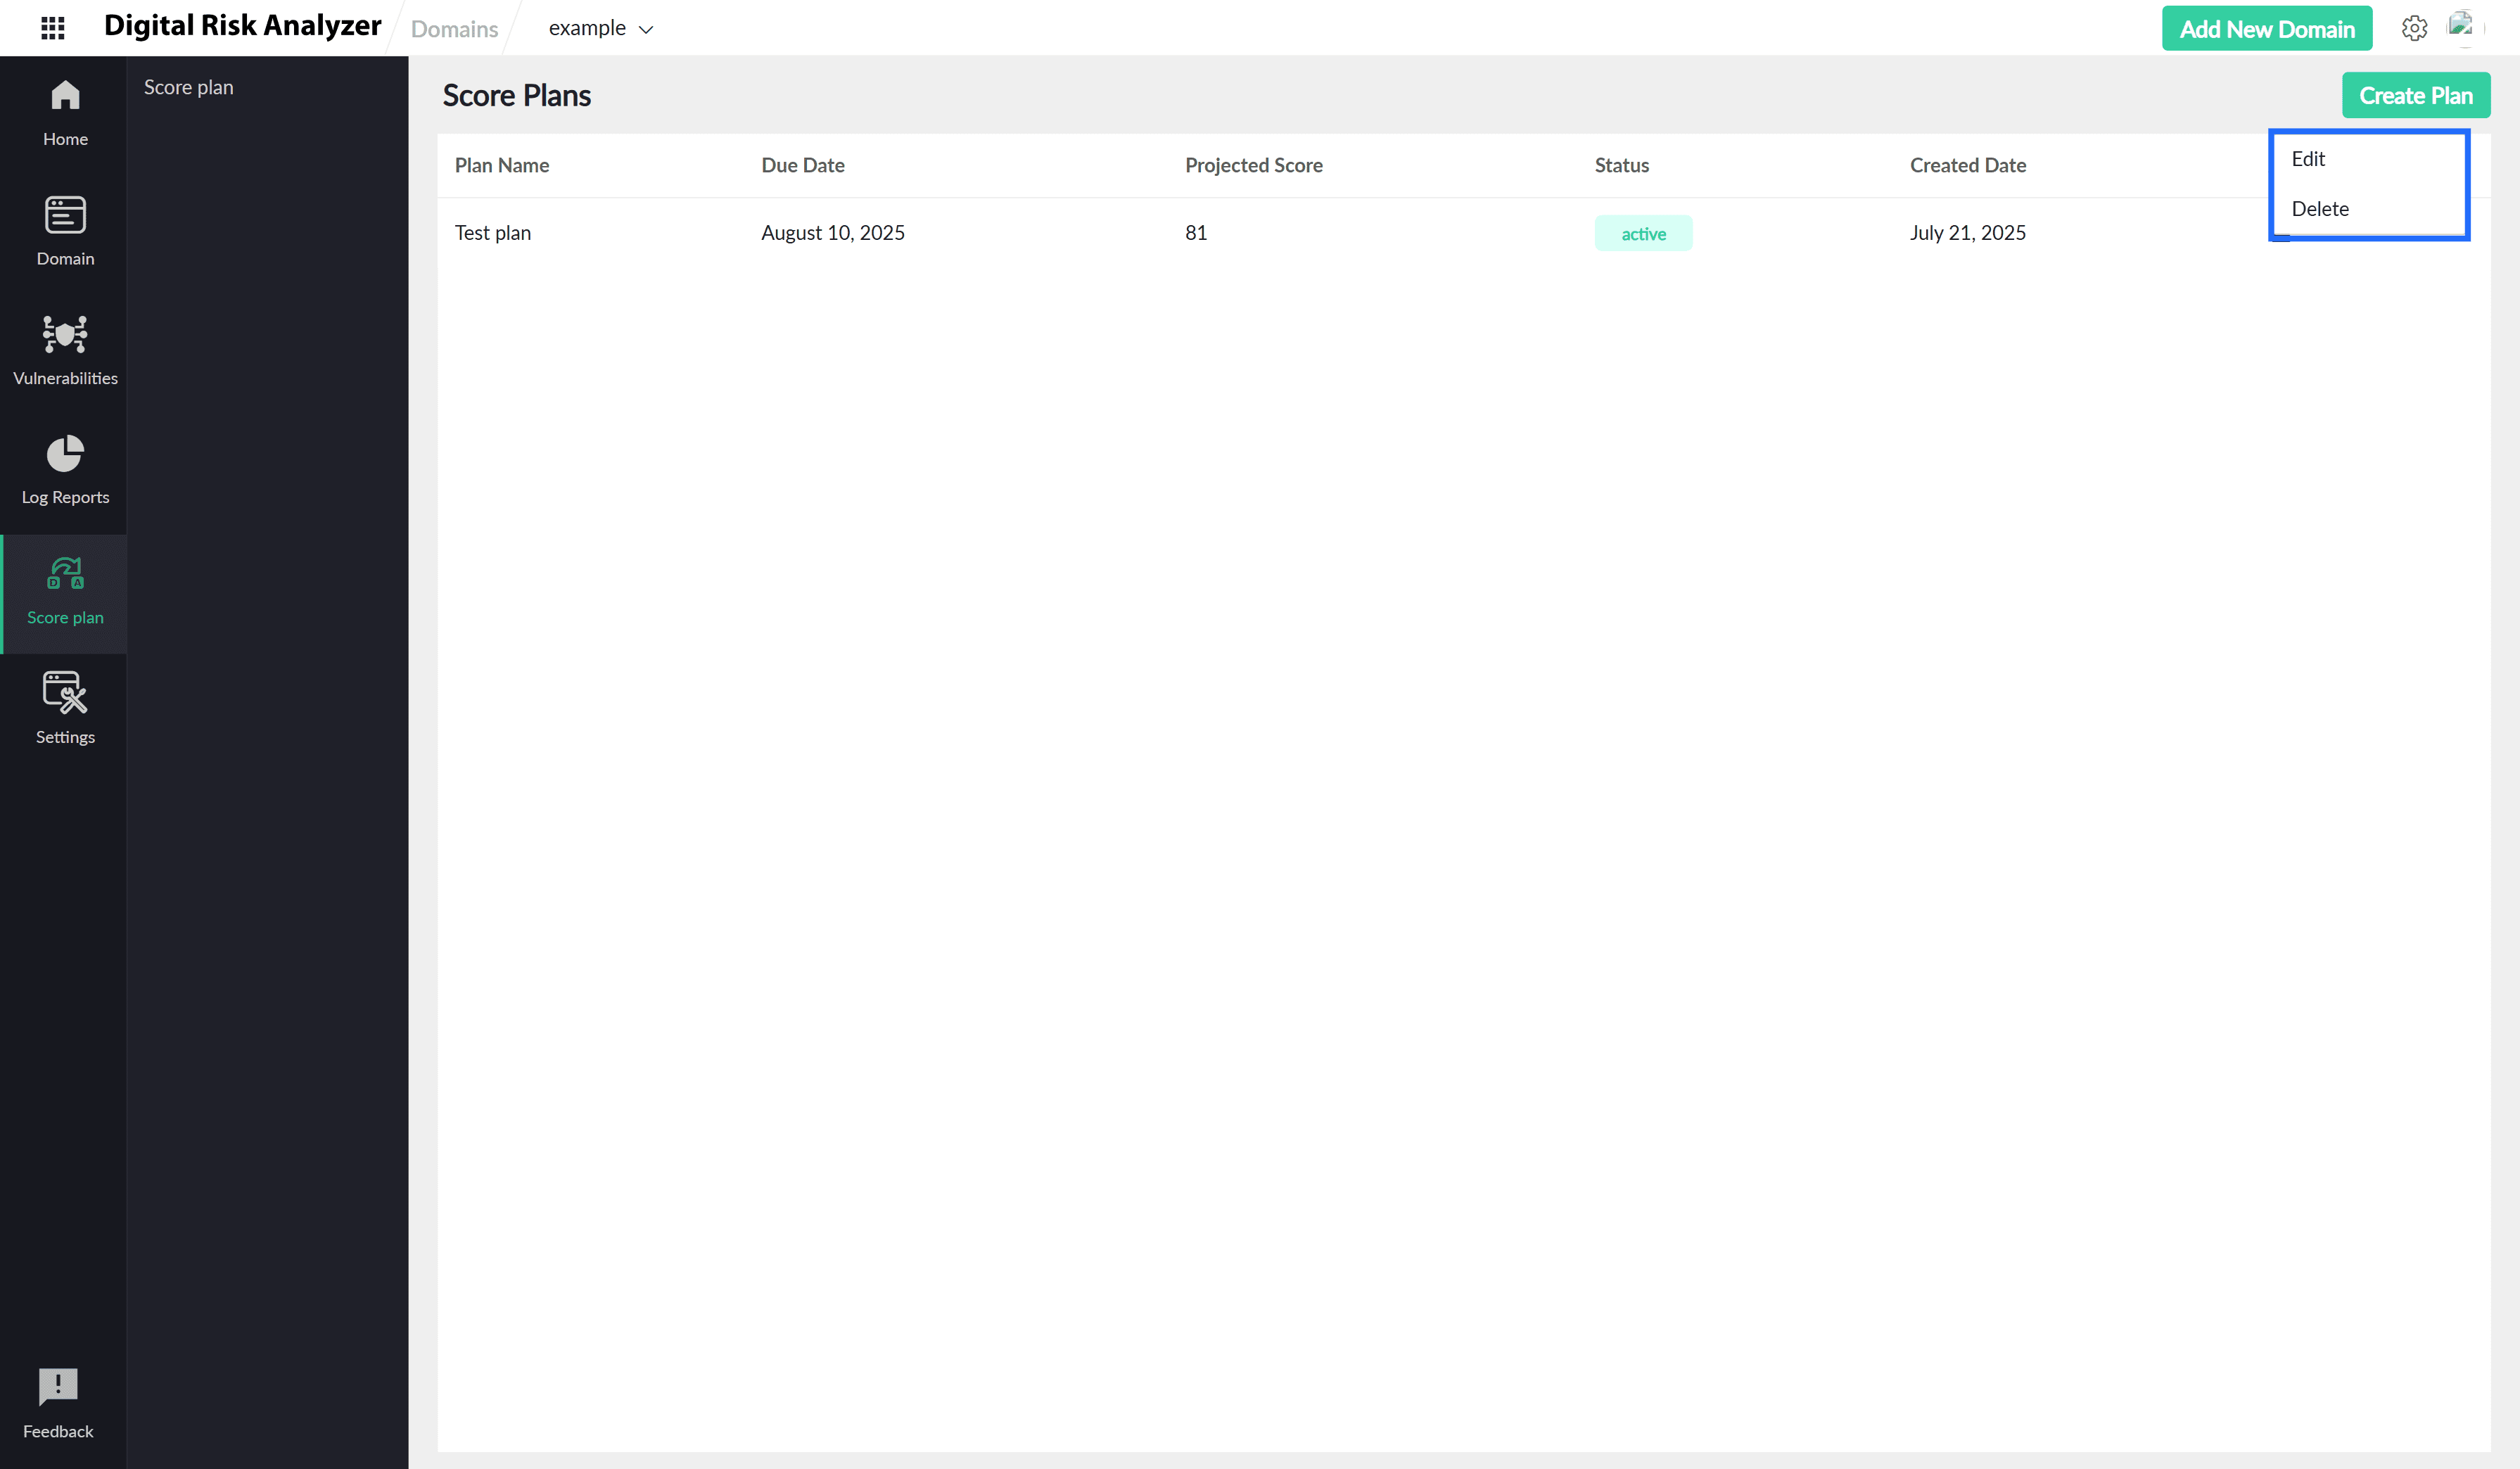Open Vulnerabilities section icon
This screenshot has height=1469, width=2520.
point(65,335)
